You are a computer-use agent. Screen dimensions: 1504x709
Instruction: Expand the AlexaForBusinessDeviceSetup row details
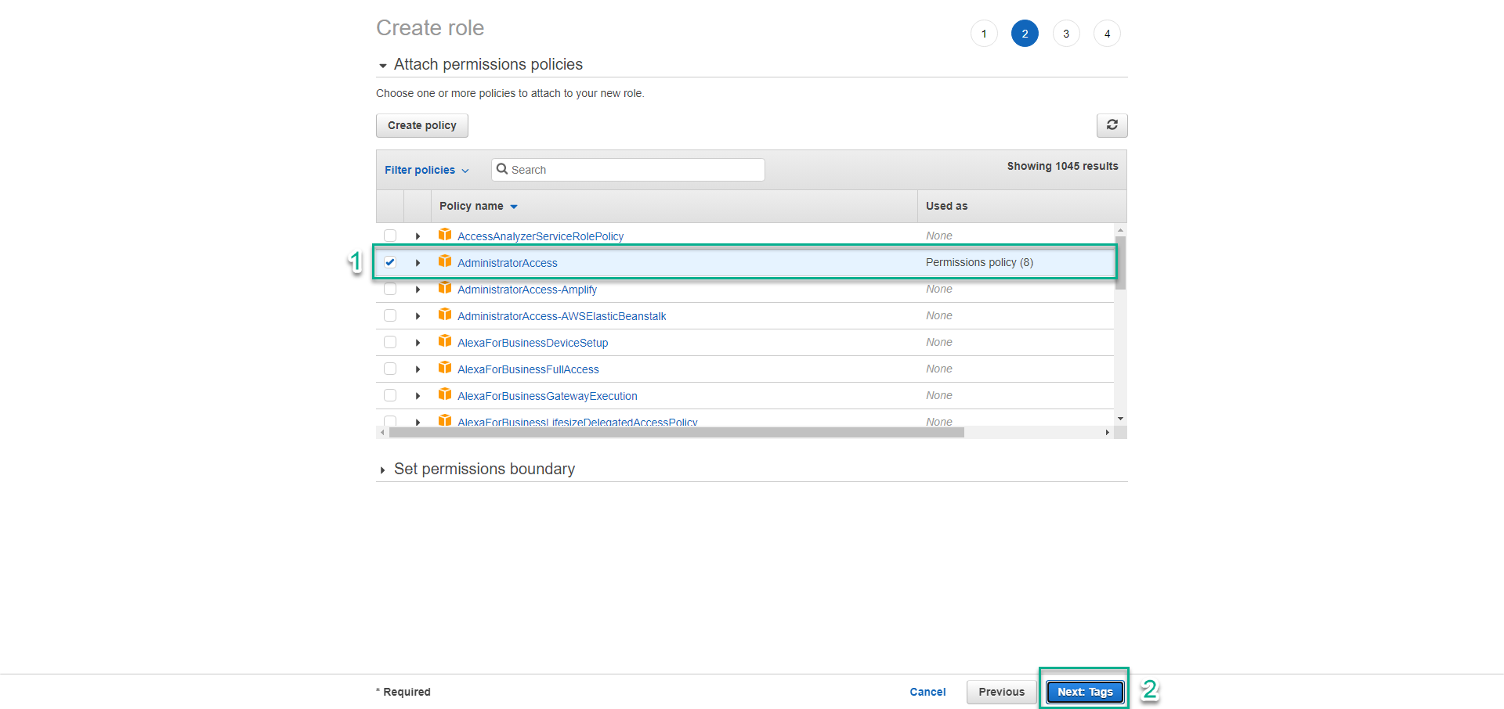pyautogui.click(x=418, y=343)
